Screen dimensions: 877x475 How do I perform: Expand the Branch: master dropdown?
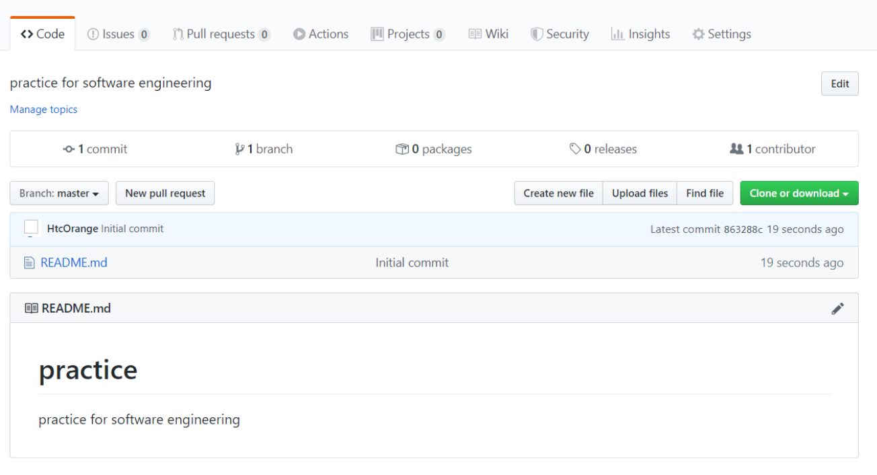[x=59, y=194]
